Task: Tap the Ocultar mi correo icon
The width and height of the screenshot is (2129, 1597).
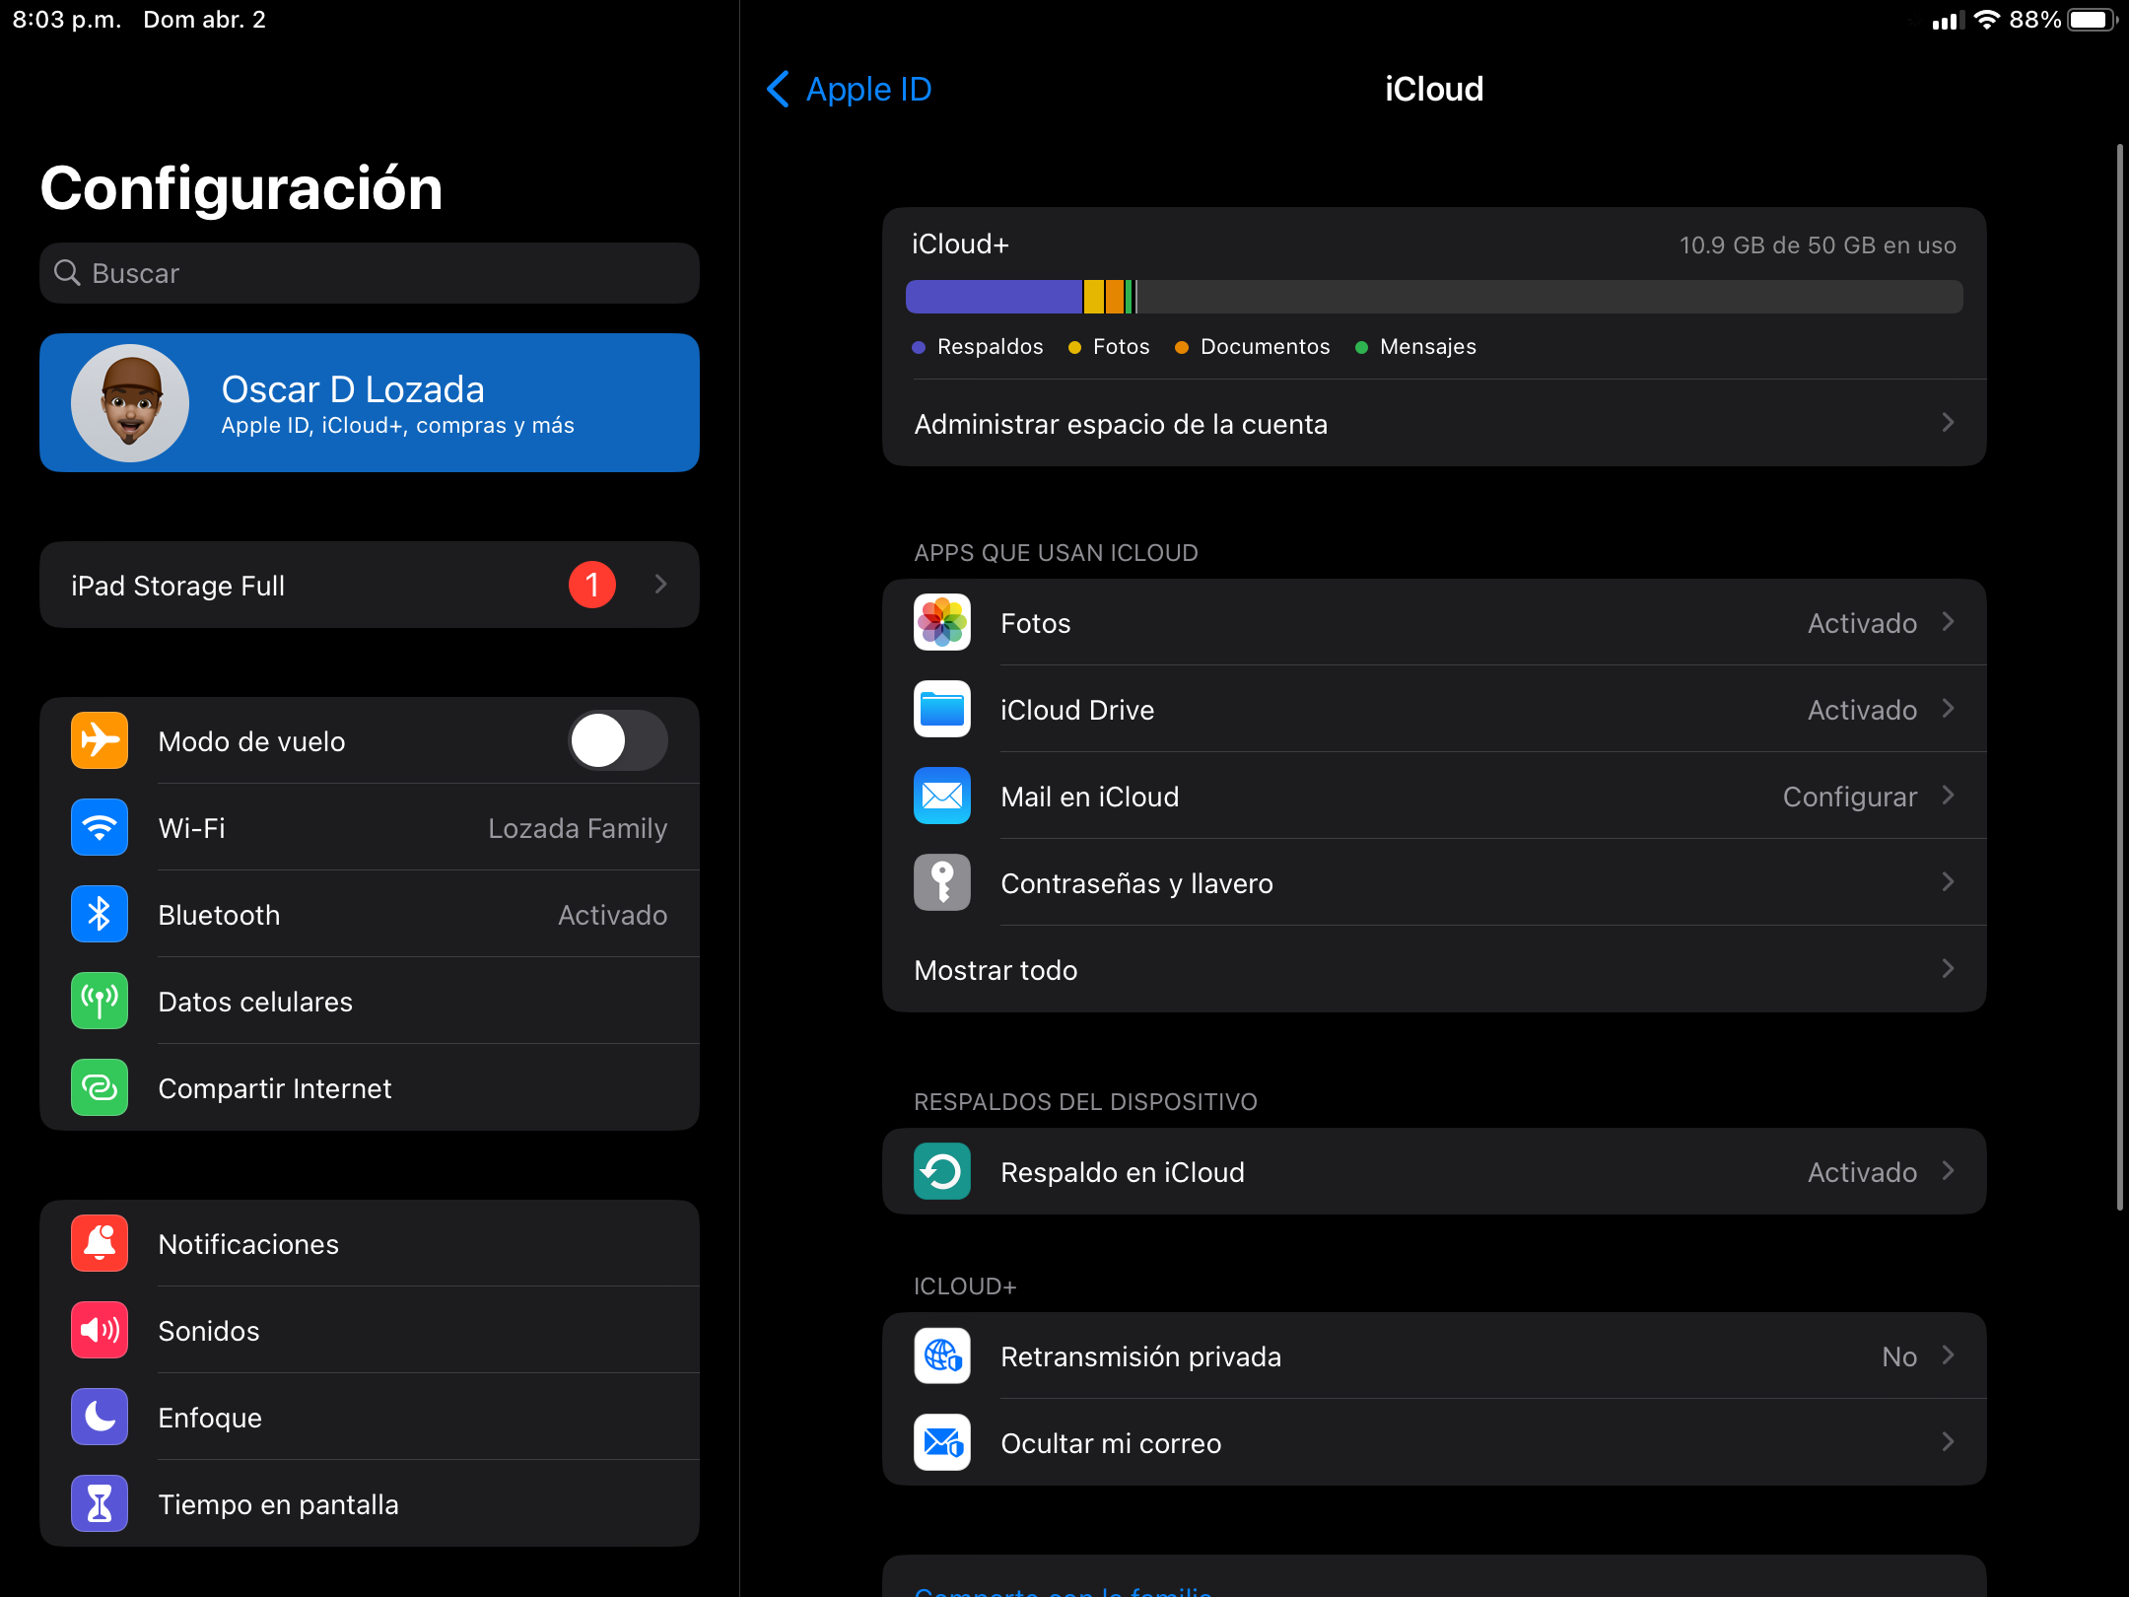Action: (941, 1443)
